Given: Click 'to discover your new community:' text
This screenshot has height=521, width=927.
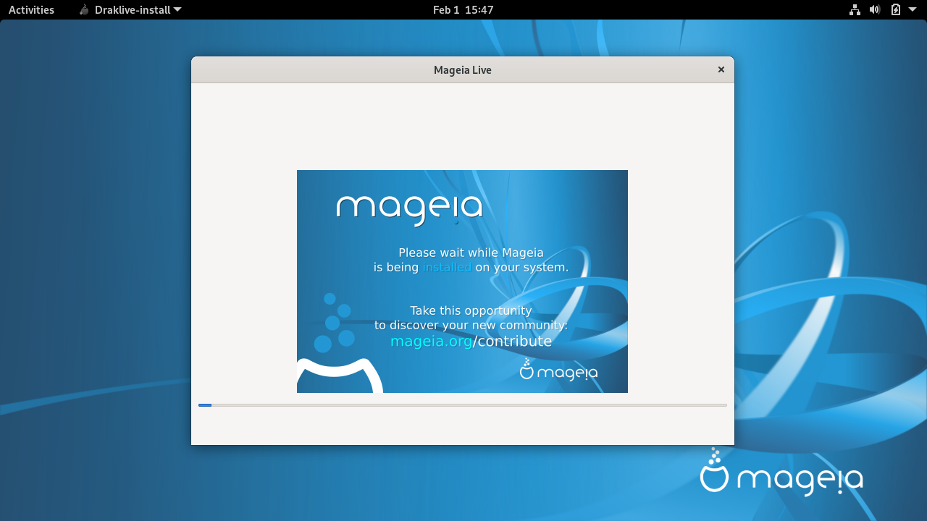Looking at the screenshot, I should click(x=471, y=325).
